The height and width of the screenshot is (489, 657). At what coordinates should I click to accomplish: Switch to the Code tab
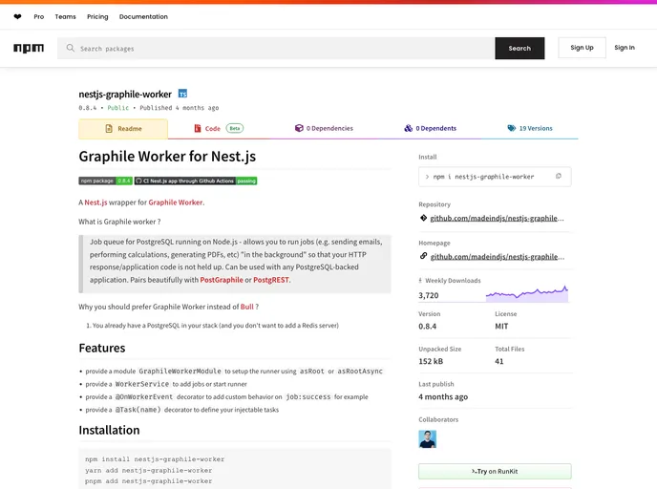(x=219, y=128)
